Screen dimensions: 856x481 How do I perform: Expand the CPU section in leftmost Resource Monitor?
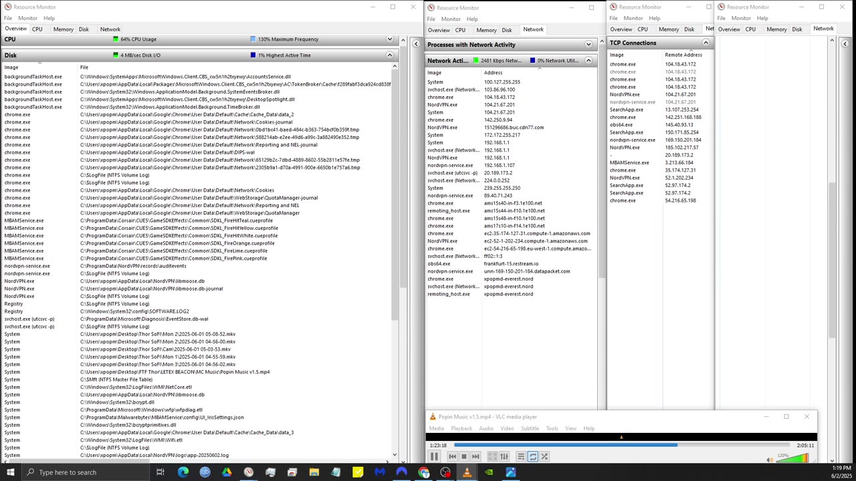click(x=390, y=39)
